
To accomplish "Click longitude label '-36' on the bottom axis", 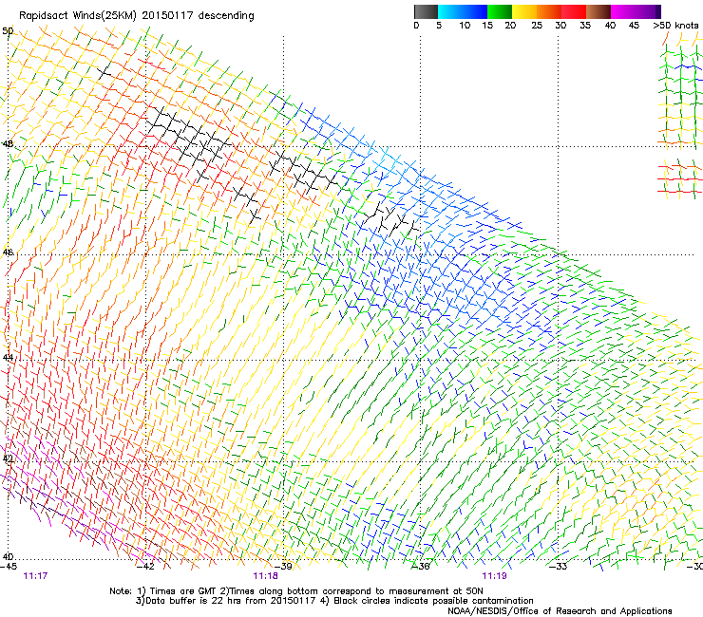I will (x=421, y=567).
